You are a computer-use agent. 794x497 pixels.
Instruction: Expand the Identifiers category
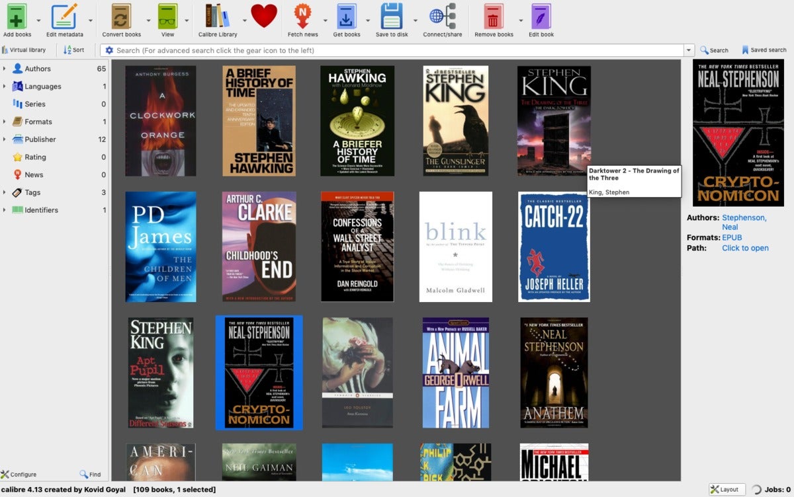[x=5, y=210]
